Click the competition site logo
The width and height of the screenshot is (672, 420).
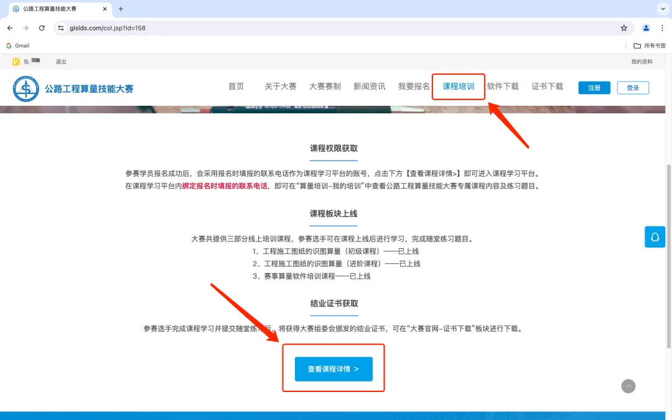26,88
